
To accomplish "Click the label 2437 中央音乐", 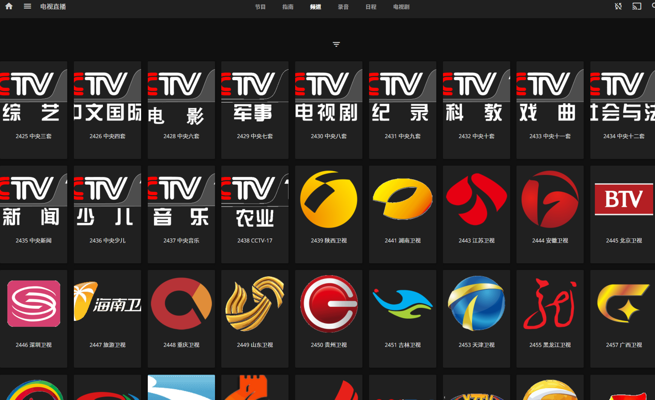I will 181,241.
